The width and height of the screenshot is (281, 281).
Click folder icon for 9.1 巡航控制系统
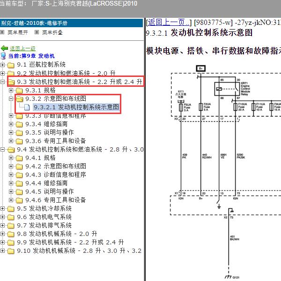point(11,65)
